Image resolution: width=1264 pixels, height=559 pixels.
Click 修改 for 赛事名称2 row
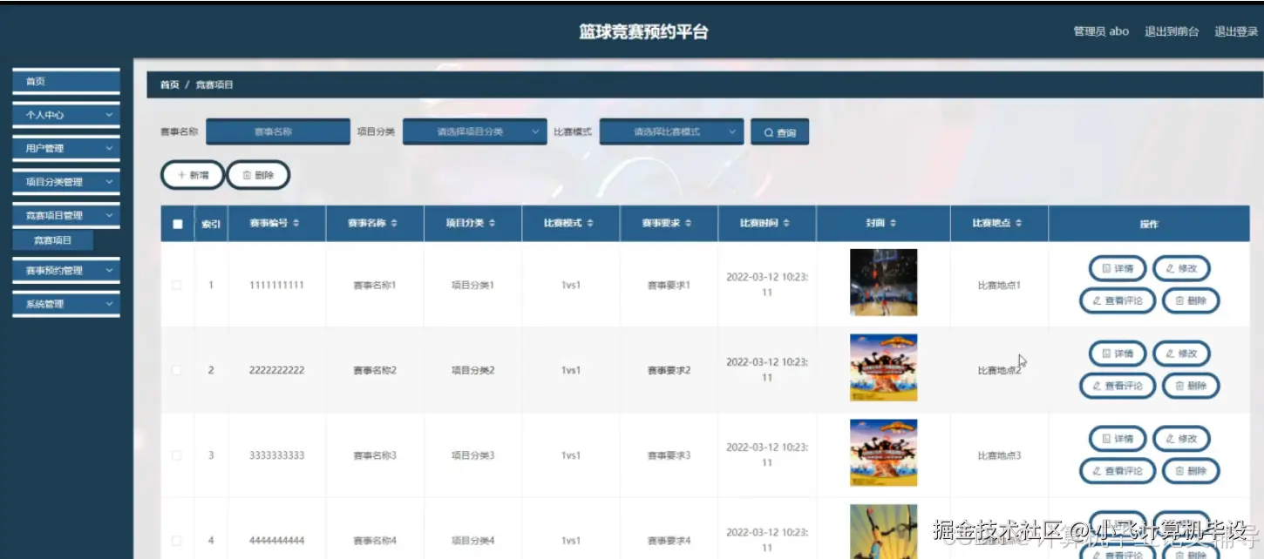pos(1181,354)
